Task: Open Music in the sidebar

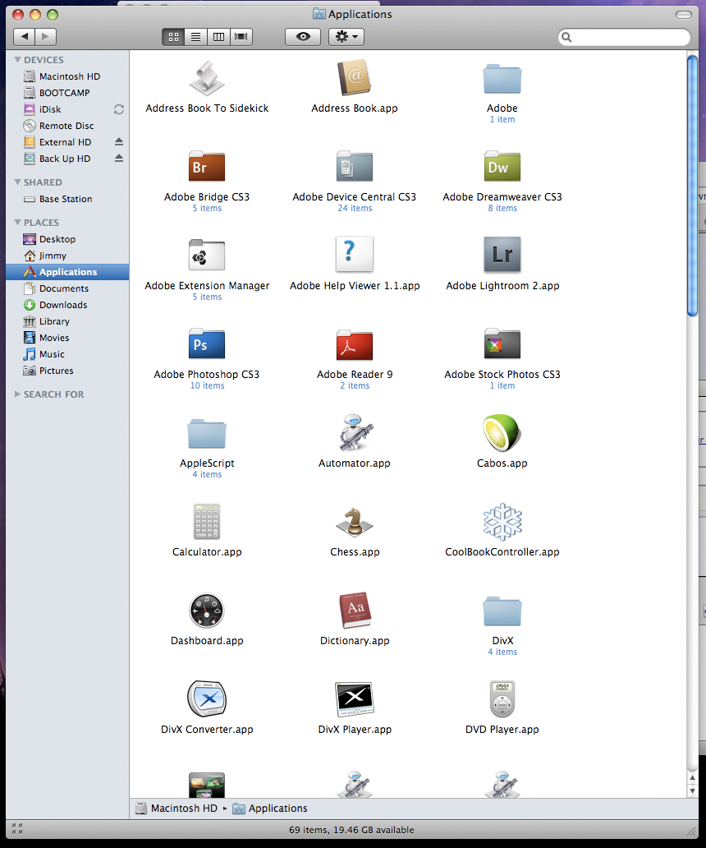Action: pos(67,353)
